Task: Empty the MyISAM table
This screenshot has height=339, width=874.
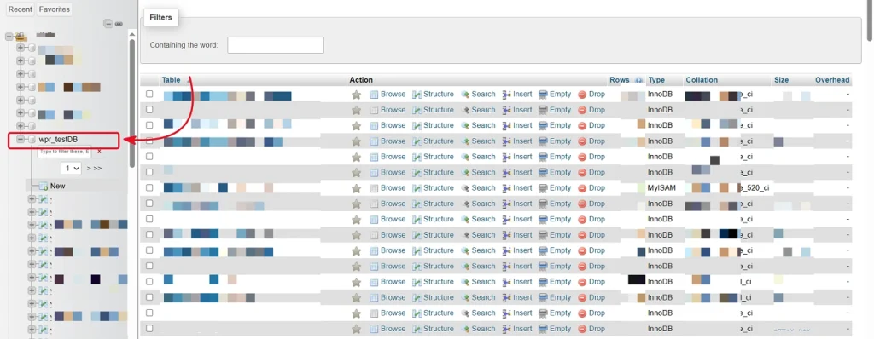Action: click(555, 188)
